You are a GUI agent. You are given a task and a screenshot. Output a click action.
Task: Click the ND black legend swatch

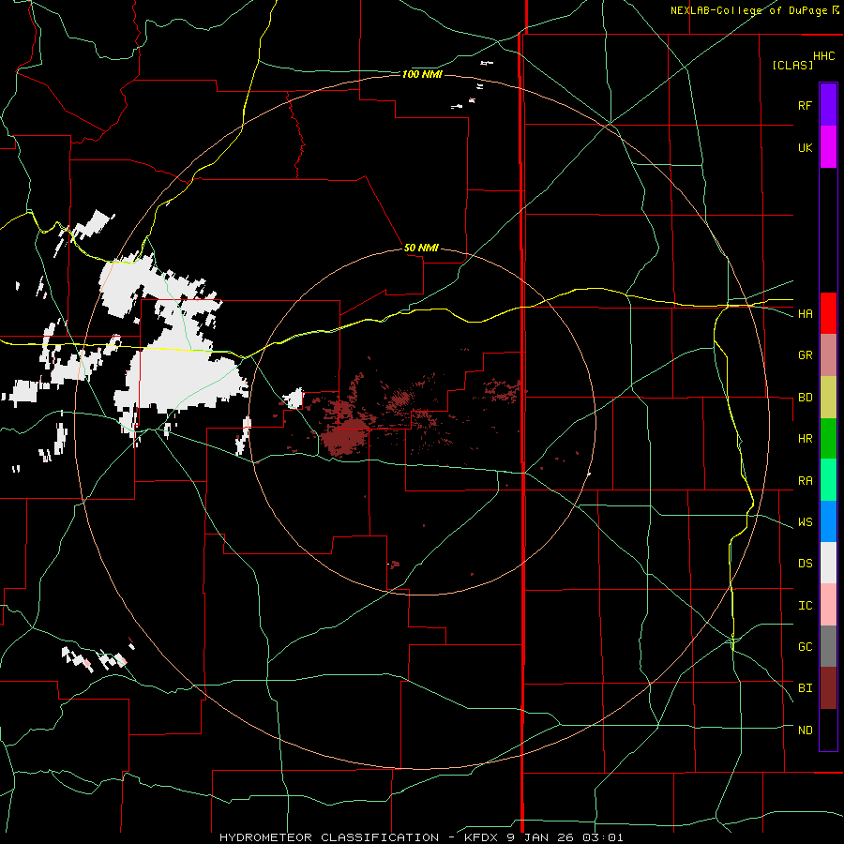coord(828,730)
